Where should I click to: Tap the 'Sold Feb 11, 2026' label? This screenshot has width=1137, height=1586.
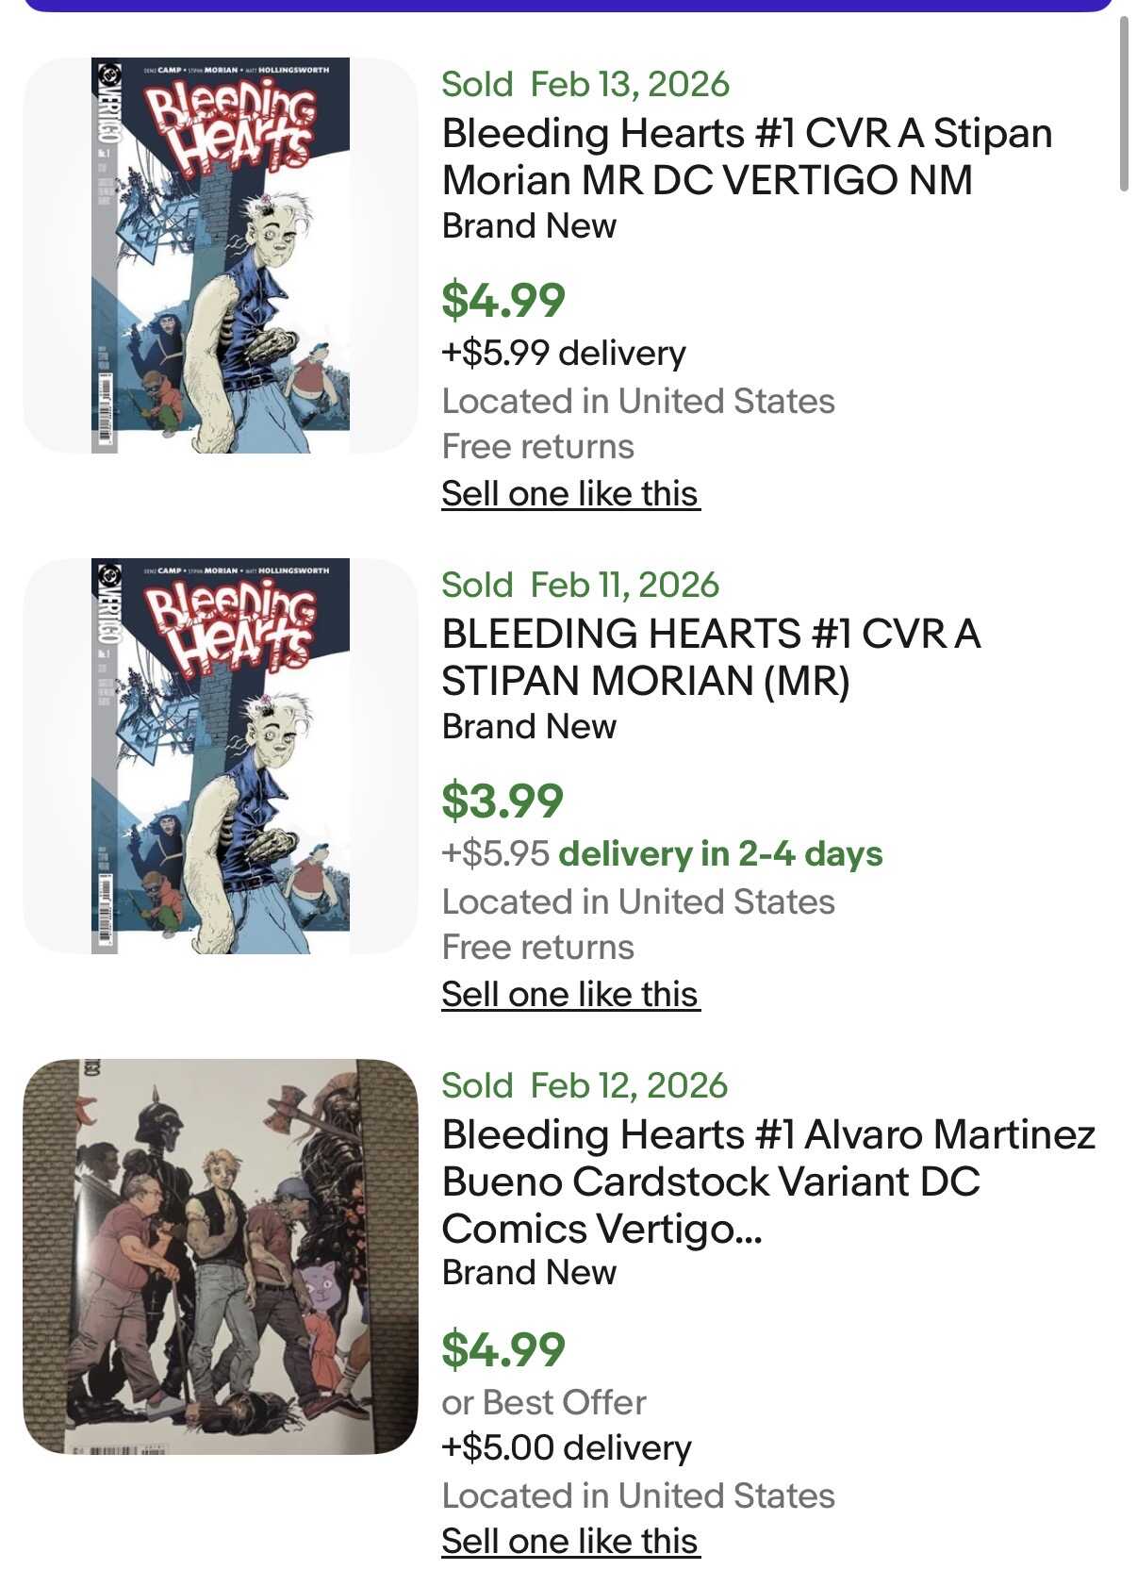tap(580, 585)
